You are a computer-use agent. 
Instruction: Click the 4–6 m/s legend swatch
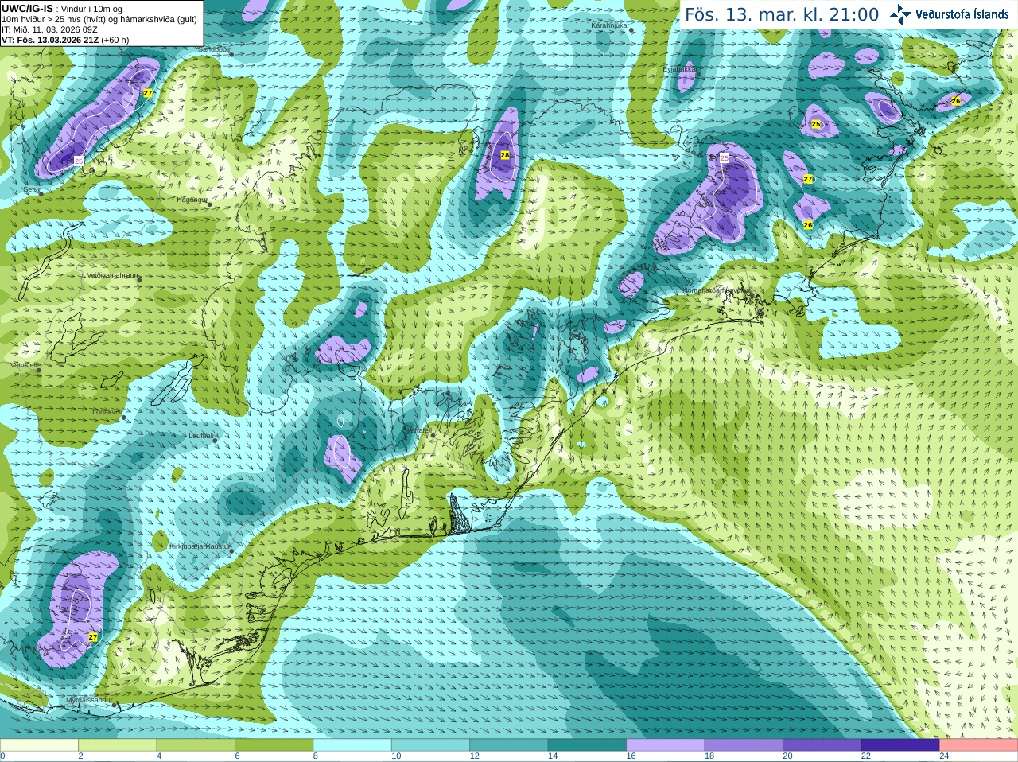click(196, 745)
